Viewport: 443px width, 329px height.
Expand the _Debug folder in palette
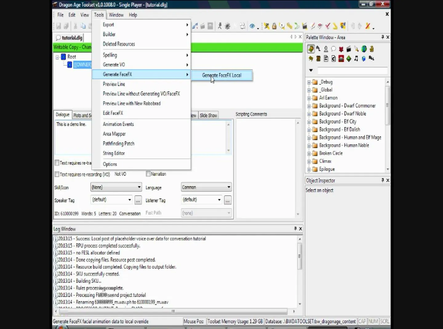(x=309, y=82)
